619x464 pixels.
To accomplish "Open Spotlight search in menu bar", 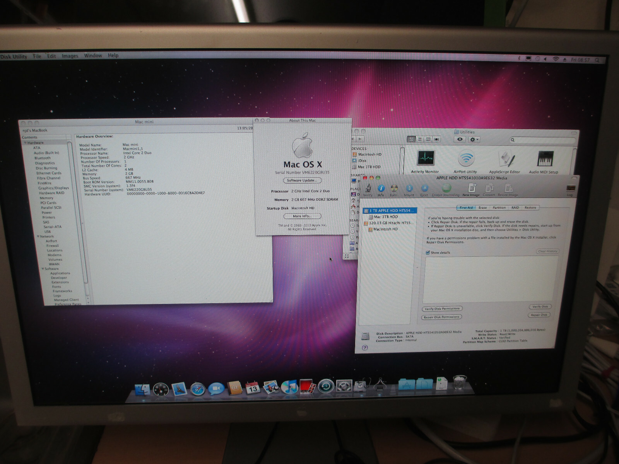I will tap(597, 60).
